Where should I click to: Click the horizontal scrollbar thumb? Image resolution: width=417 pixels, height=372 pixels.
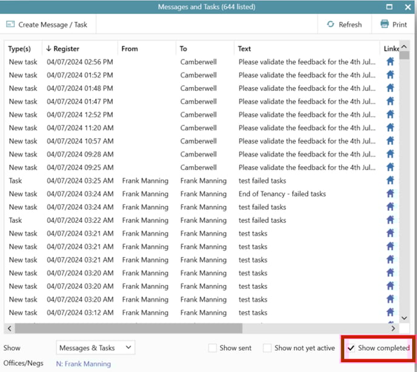point(128,328)
